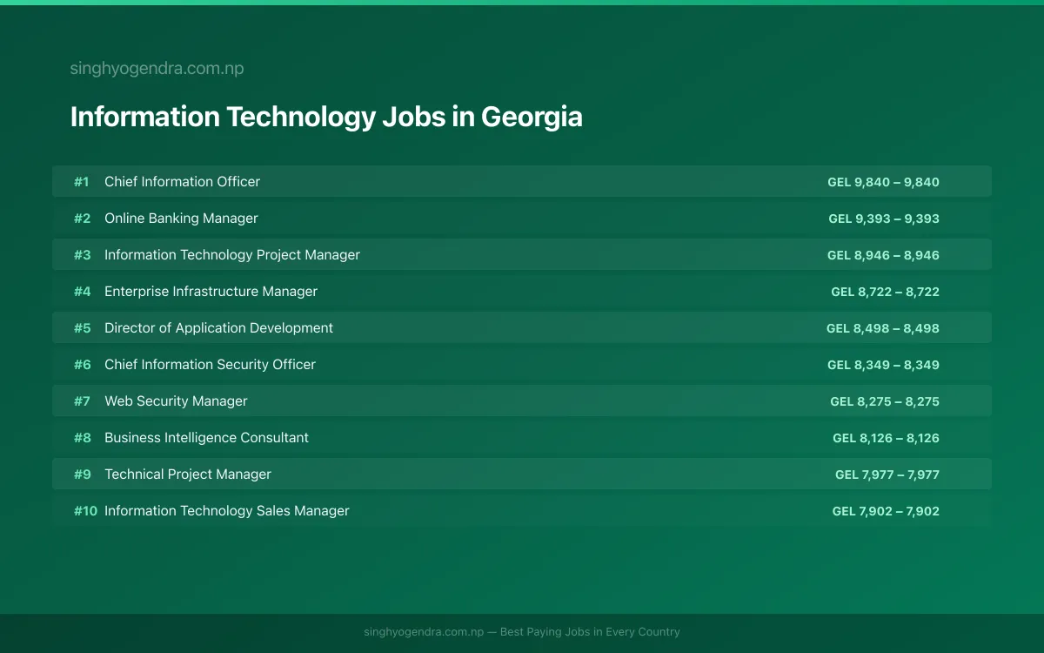Click the singhyogendra.com.np header text
The image size is (1044, 653).
[157, 69]
